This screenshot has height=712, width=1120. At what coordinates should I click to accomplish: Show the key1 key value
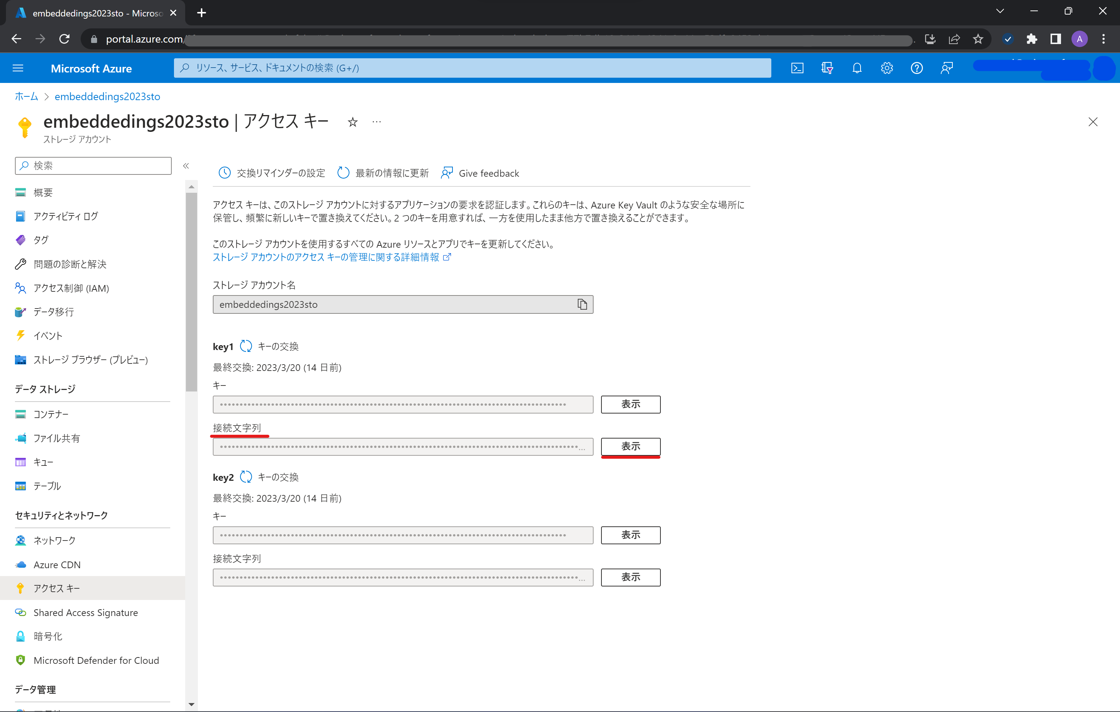tap(630, 404)
